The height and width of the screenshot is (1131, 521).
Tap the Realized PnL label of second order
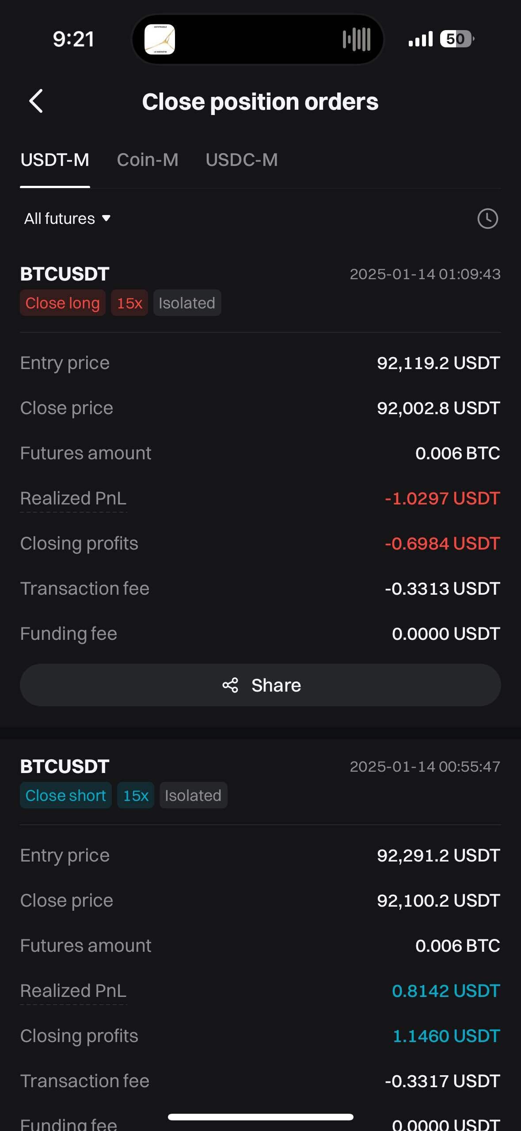point(73,991)
